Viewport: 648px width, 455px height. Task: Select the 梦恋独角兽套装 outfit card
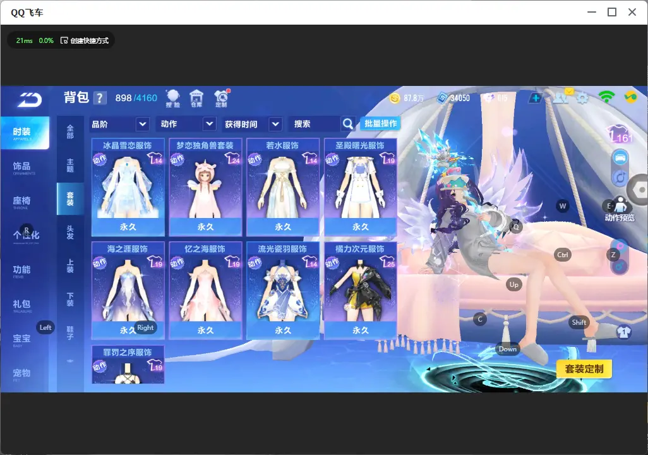click(205, 187)
